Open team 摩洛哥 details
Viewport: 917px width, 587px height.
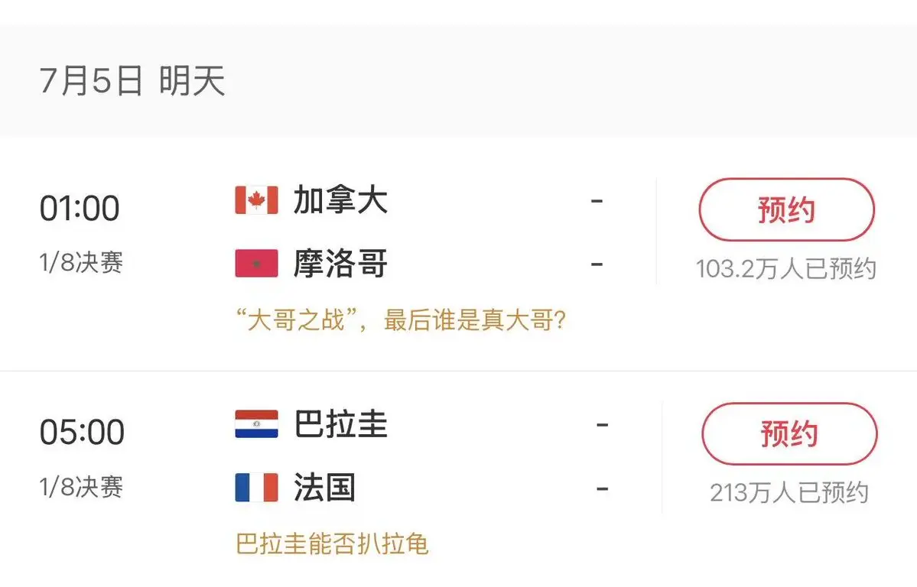click(340, 263)
